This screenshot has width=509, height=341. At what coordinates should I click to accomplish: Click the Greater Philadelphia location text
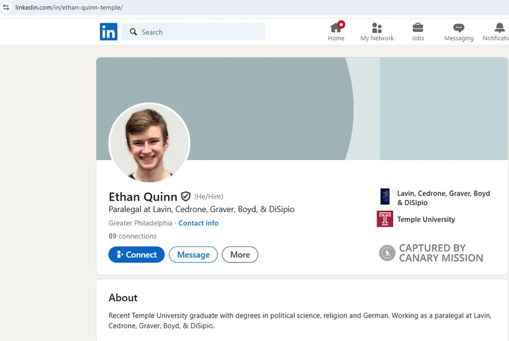[x=140, y=223]
